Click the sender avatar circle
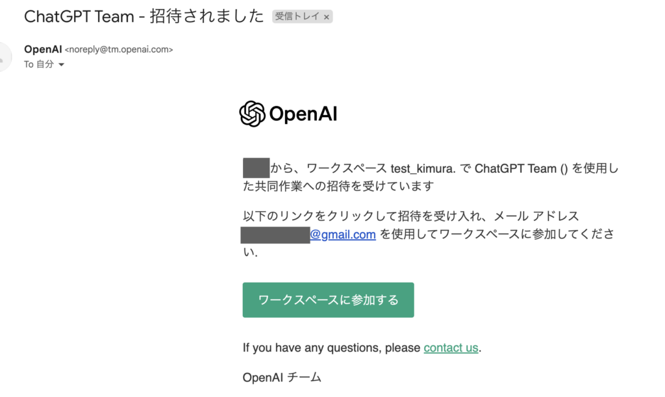The width and height of the screenshot is (665, 397). 5,57
